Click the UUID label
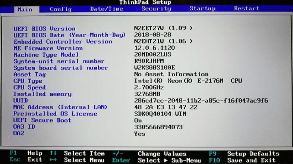The image size is (293, 164). [x=21, y=101]
